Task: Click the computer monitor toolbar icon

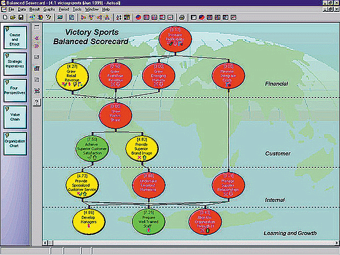Action: click(x=60, y=18)
